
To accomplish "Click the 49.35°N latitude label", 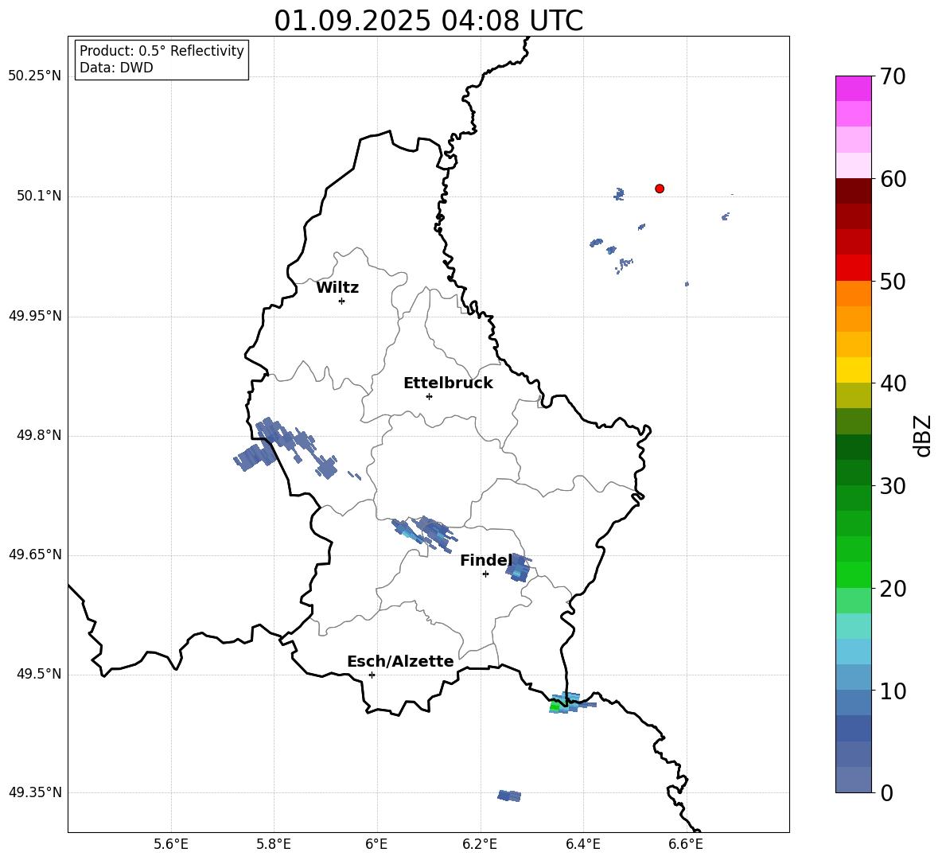I will tap(35, 792).
